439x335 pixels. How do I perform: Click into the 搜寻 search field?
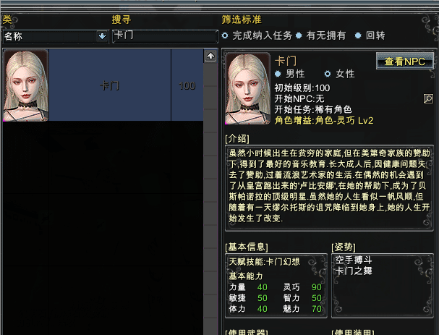pyautogui.click(x=165, y=36)
